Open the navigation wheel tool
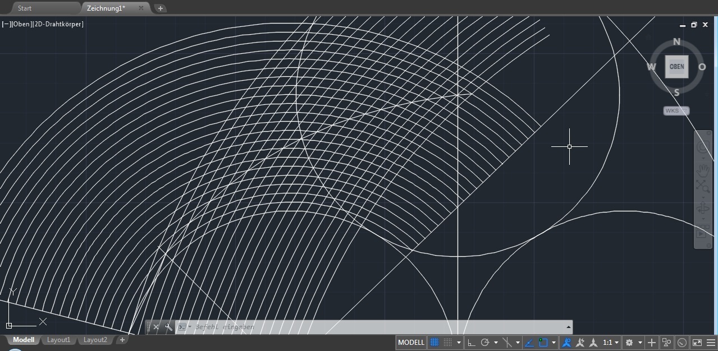Screen dimensions: 718x351 (x=703, y=147)
